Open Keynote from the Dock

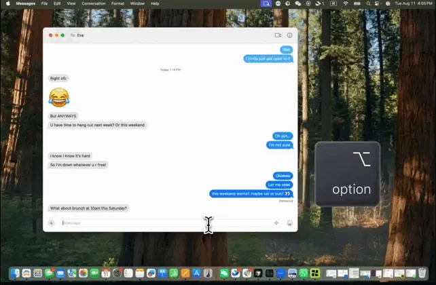coord(163,273)
